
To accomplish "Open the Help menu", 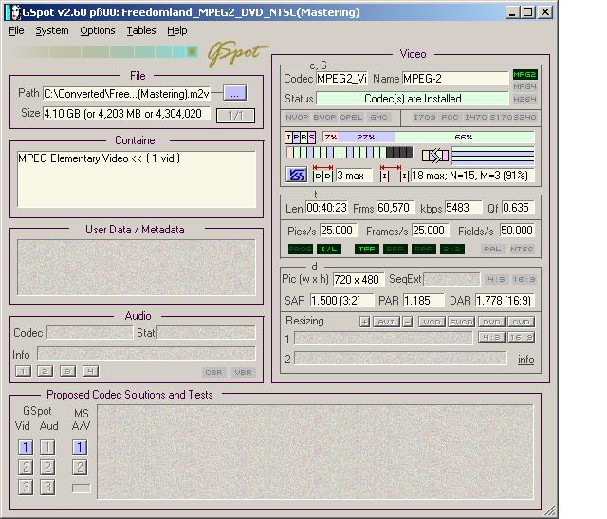I will coord(177,30).
